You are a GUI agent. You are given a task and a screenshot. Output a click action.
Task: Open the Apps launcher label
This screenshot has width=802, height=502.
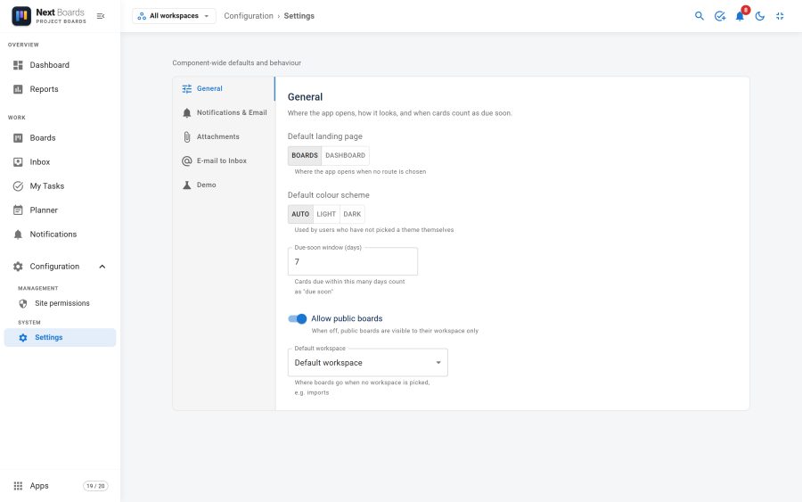tap(39, 486)
